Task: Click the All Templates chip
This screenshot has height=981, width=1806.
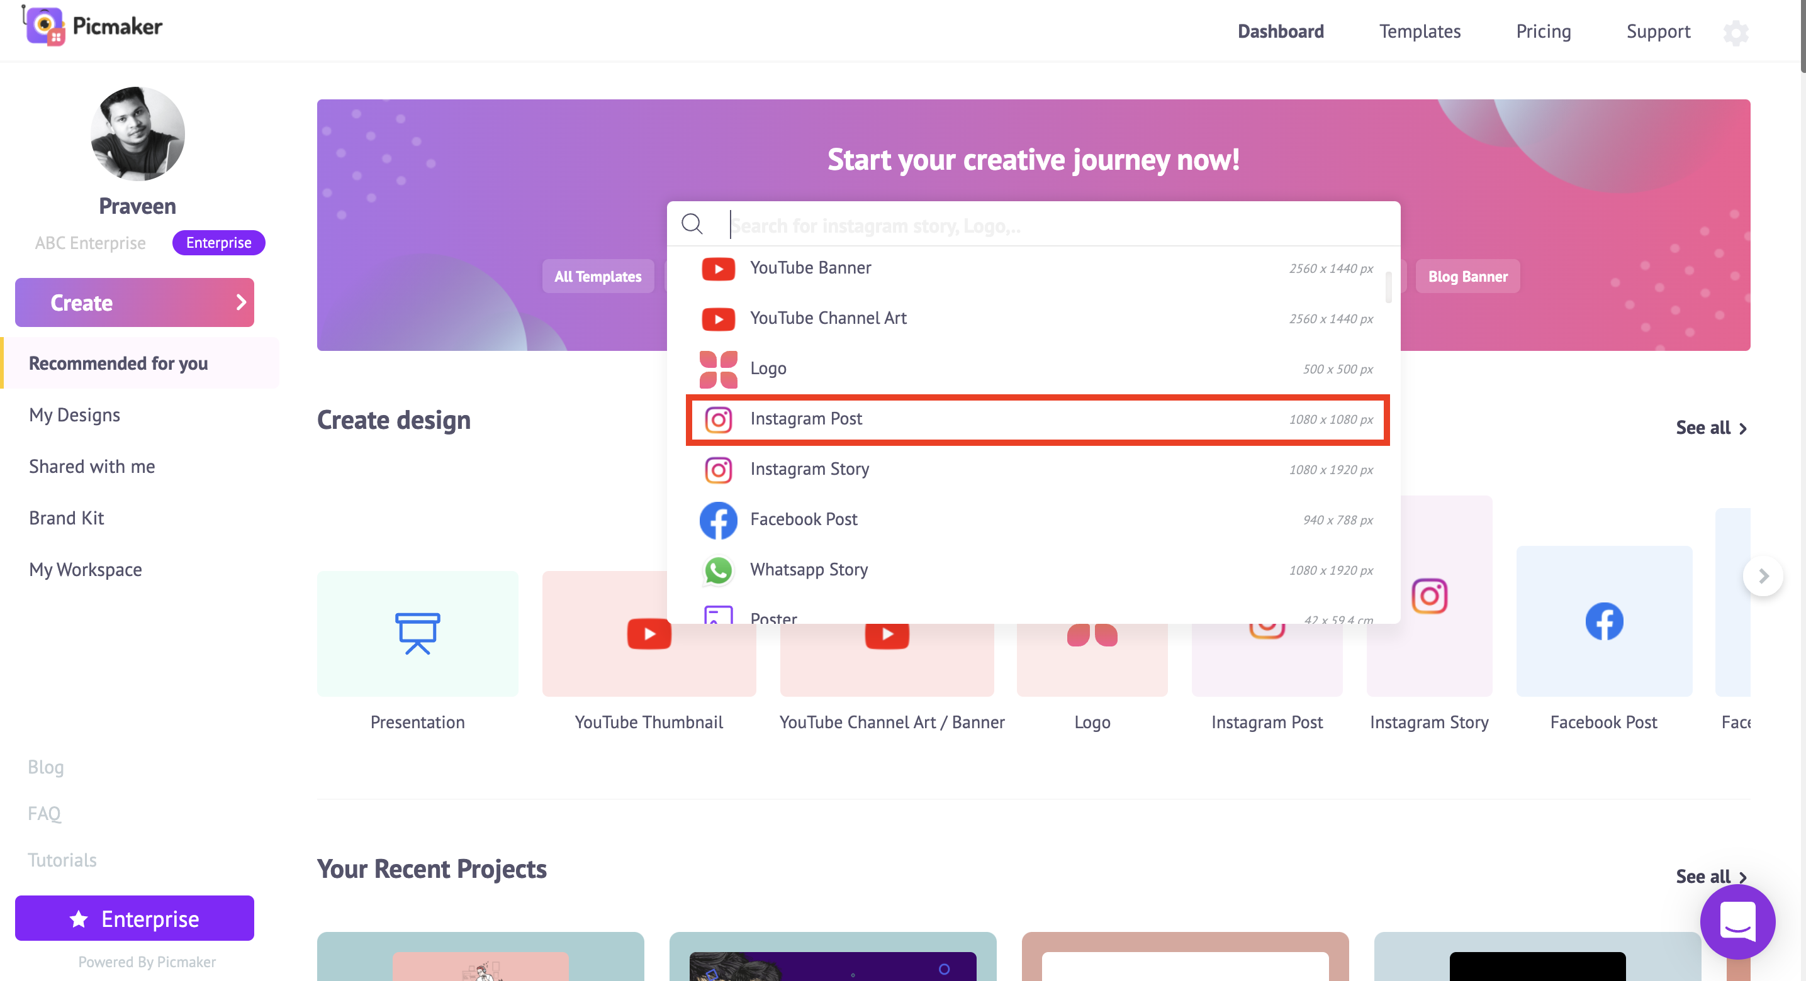Action: click(x=597, y=276)
